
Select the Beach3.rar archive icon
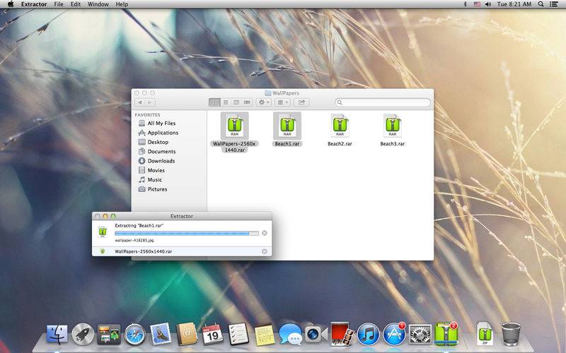(393, 126)
